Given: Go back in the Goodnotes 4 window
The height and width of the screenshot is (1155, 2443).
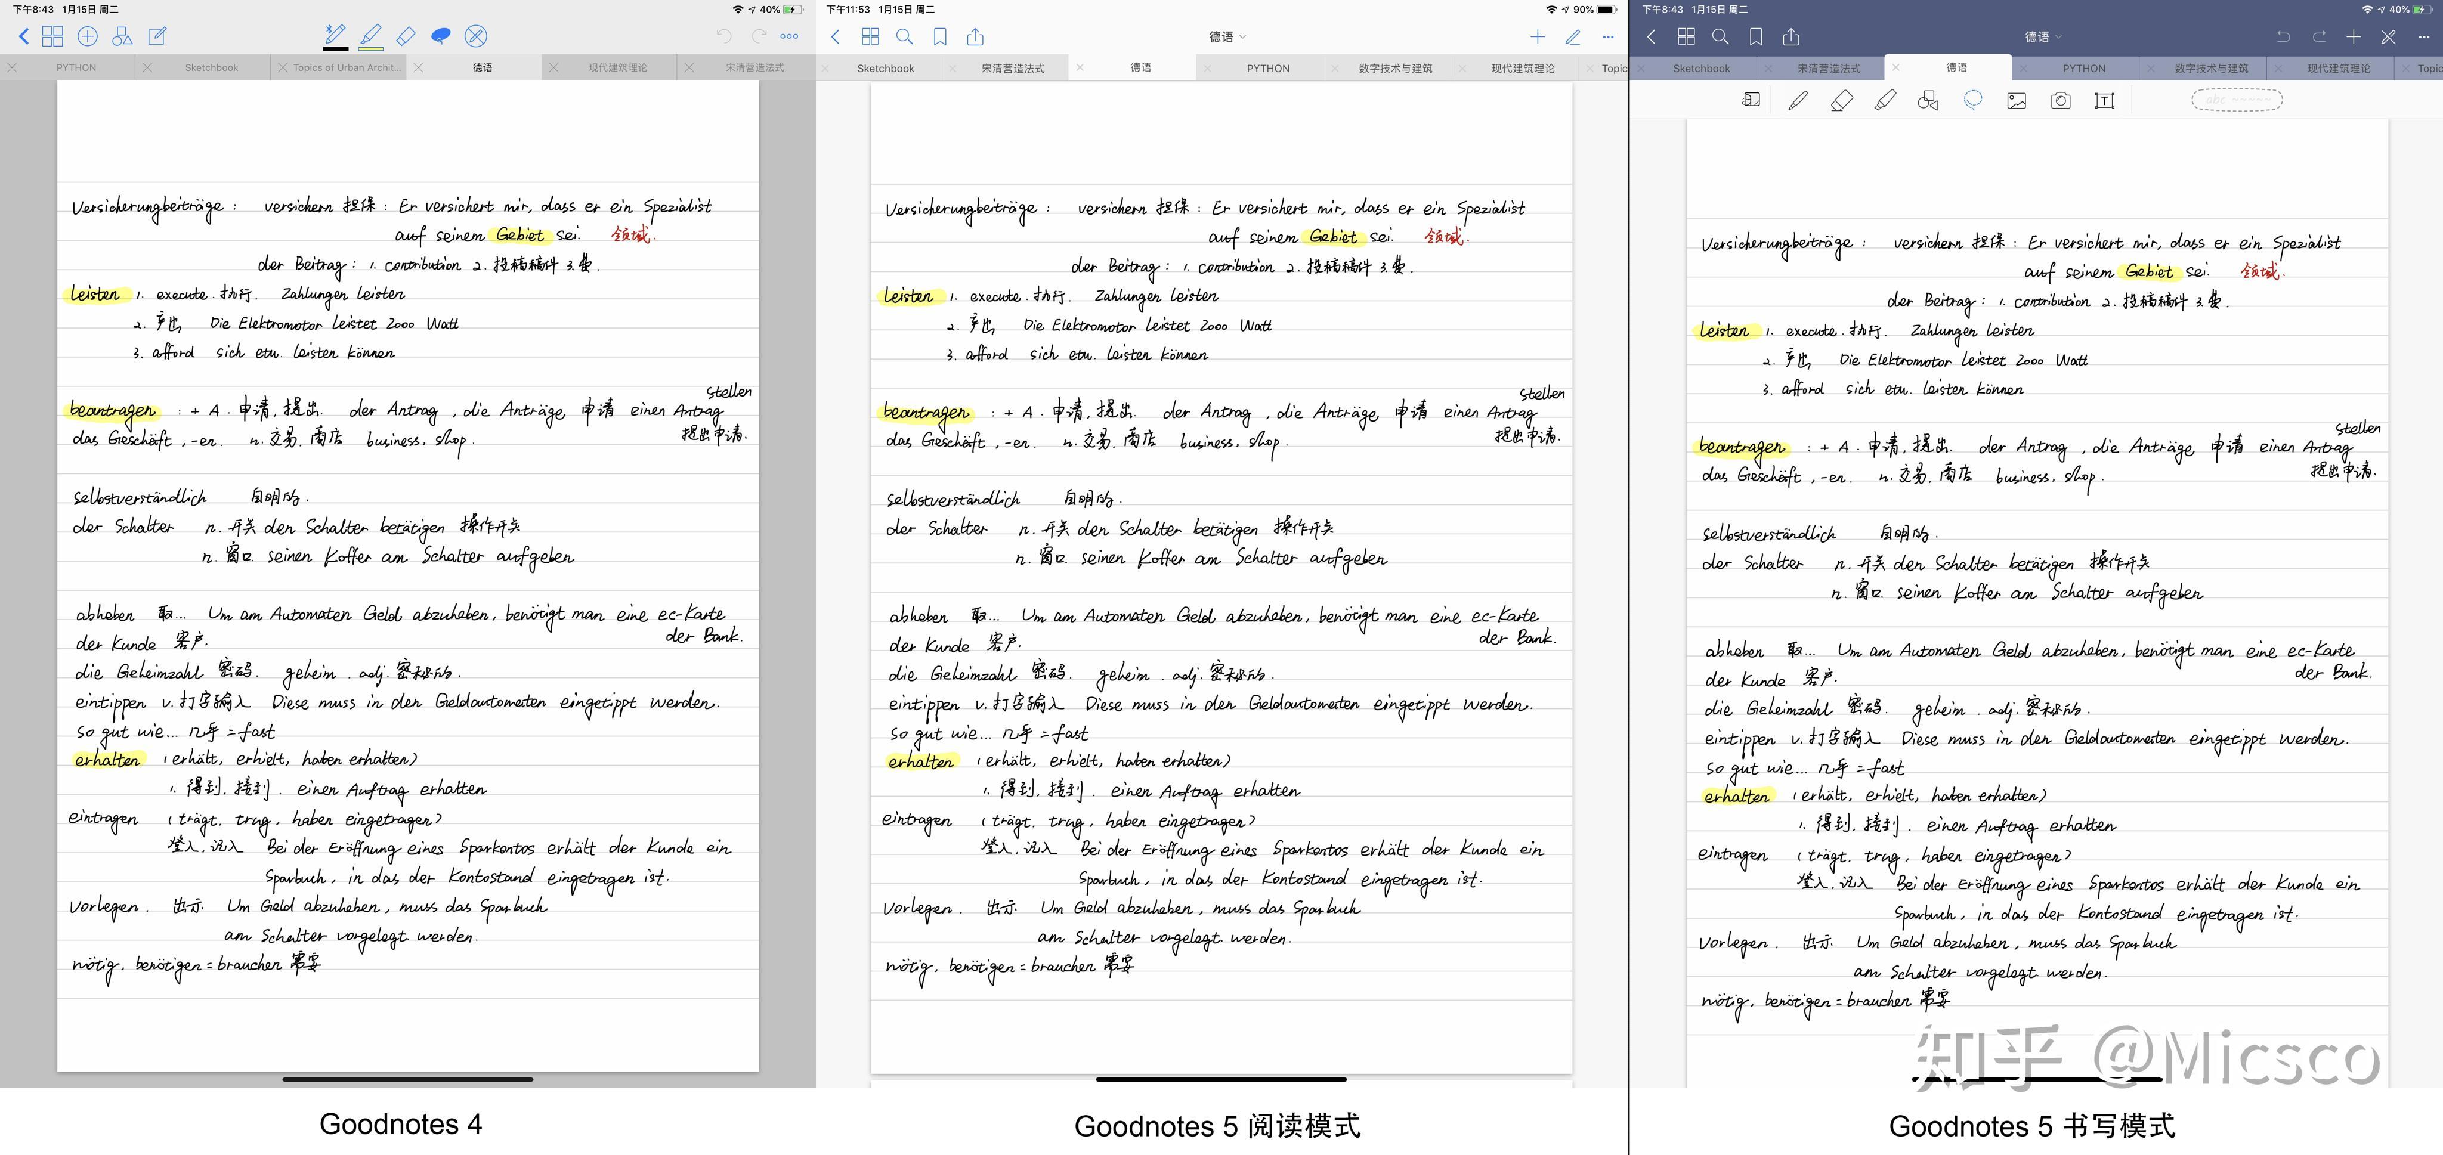Looking at the screenshot, I should 24,36.
